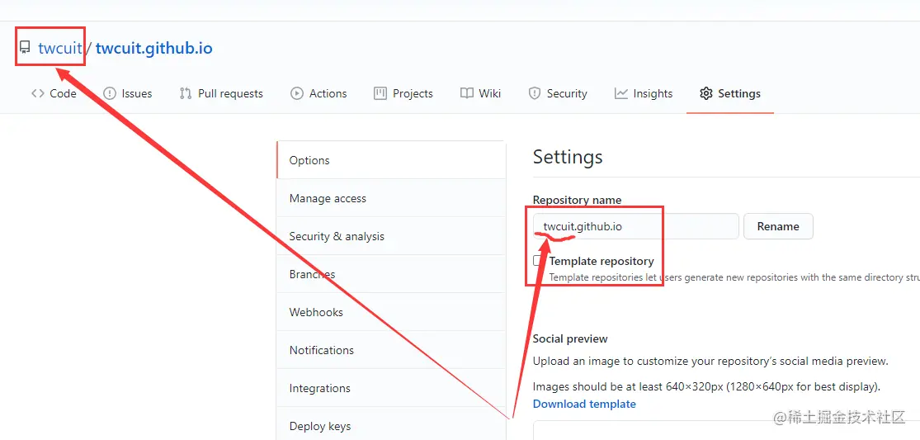Viewport: 920px width, 440px height.
Task: Focus the Repository name input field
Action: click(636, 226)
